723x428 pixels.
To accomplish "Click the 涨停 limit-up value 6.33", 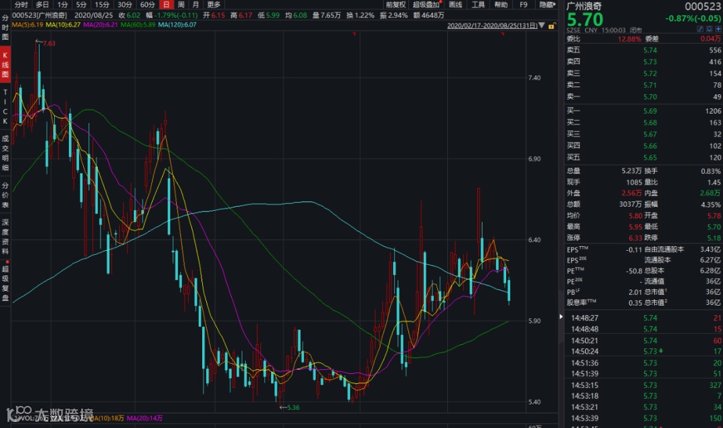I will point(635,237).
